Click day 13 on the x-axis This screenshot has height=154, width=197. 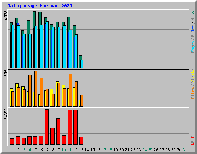pyautogui.click(x=81, y=150)
